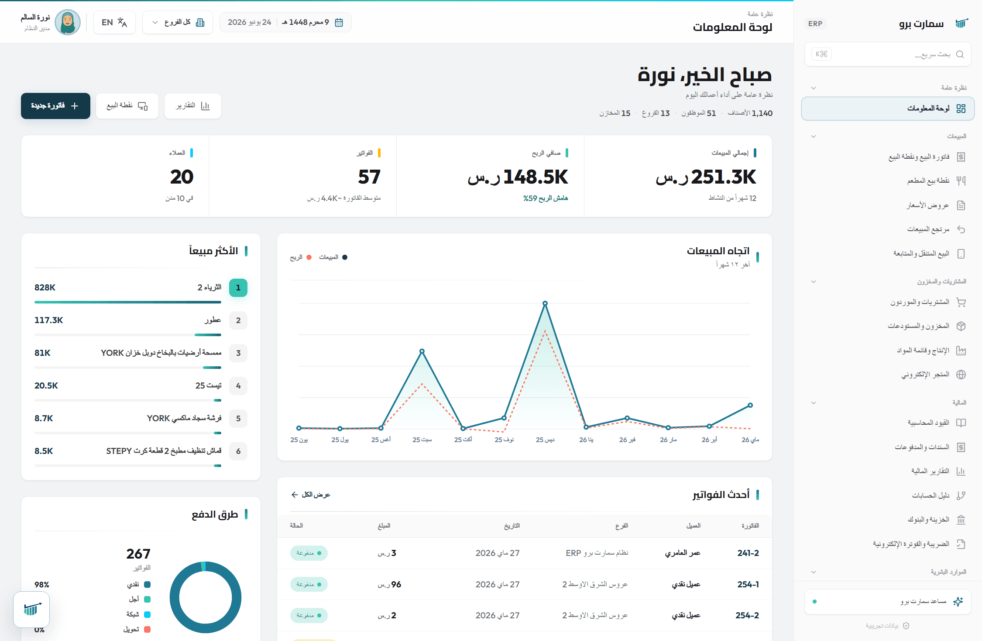Open invoice 254-1 row

click(525, 585)
